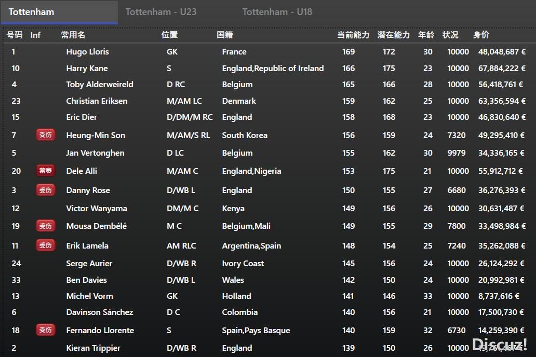Click the injury badge for Heung-Min Son
Viewport: 536px width, 357px height.
click(46, 135)
